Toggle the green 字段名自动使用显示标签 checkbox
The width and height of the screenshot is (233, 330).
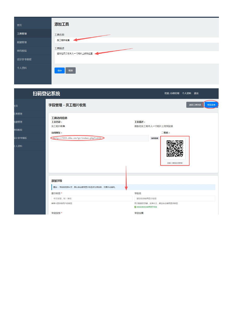[135, 207]
